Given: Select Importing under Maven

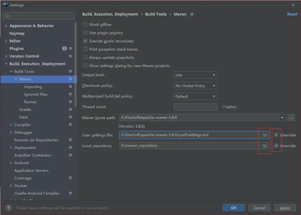Looking at the screenshot, I should (x=33, y=87).
